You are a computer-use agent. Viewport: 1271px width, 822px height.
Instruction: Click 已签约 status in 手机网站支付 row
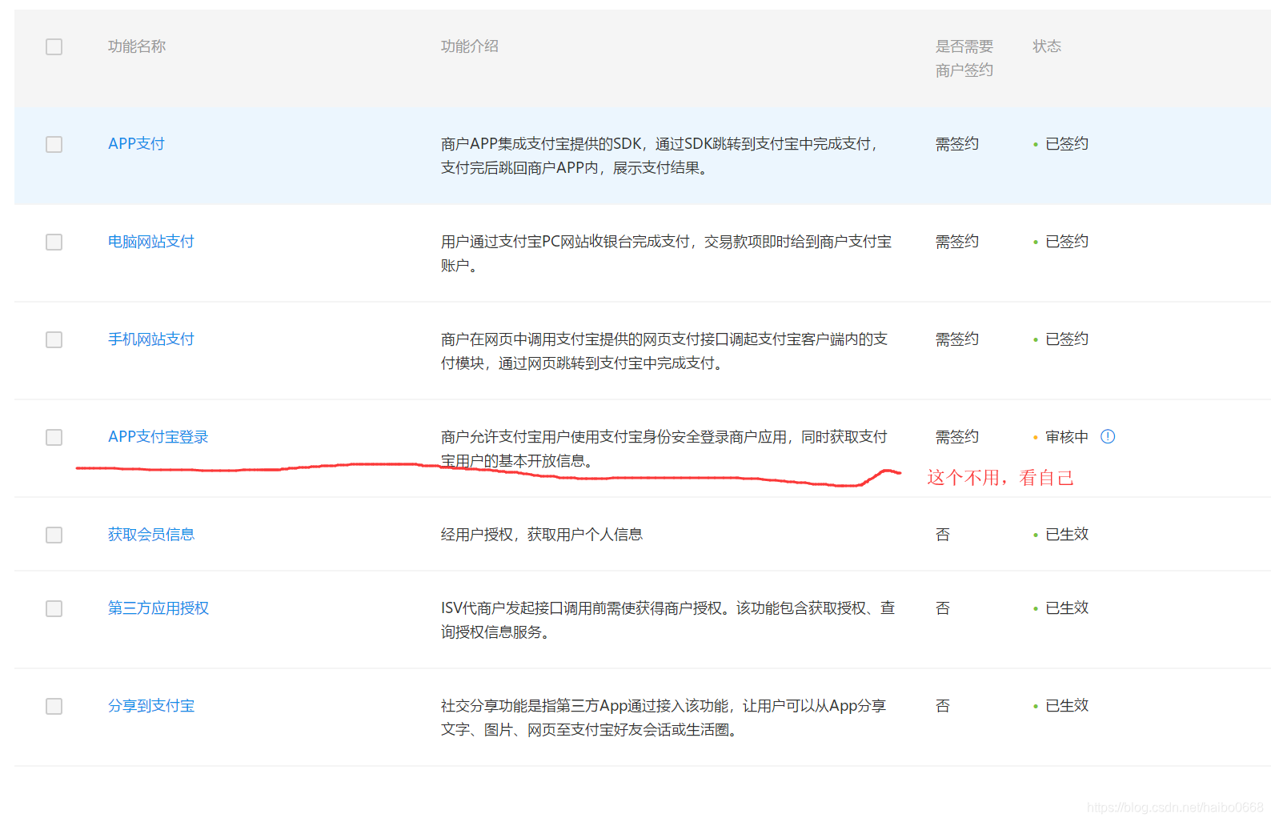pyautogui.click(x=1067, y=339)
